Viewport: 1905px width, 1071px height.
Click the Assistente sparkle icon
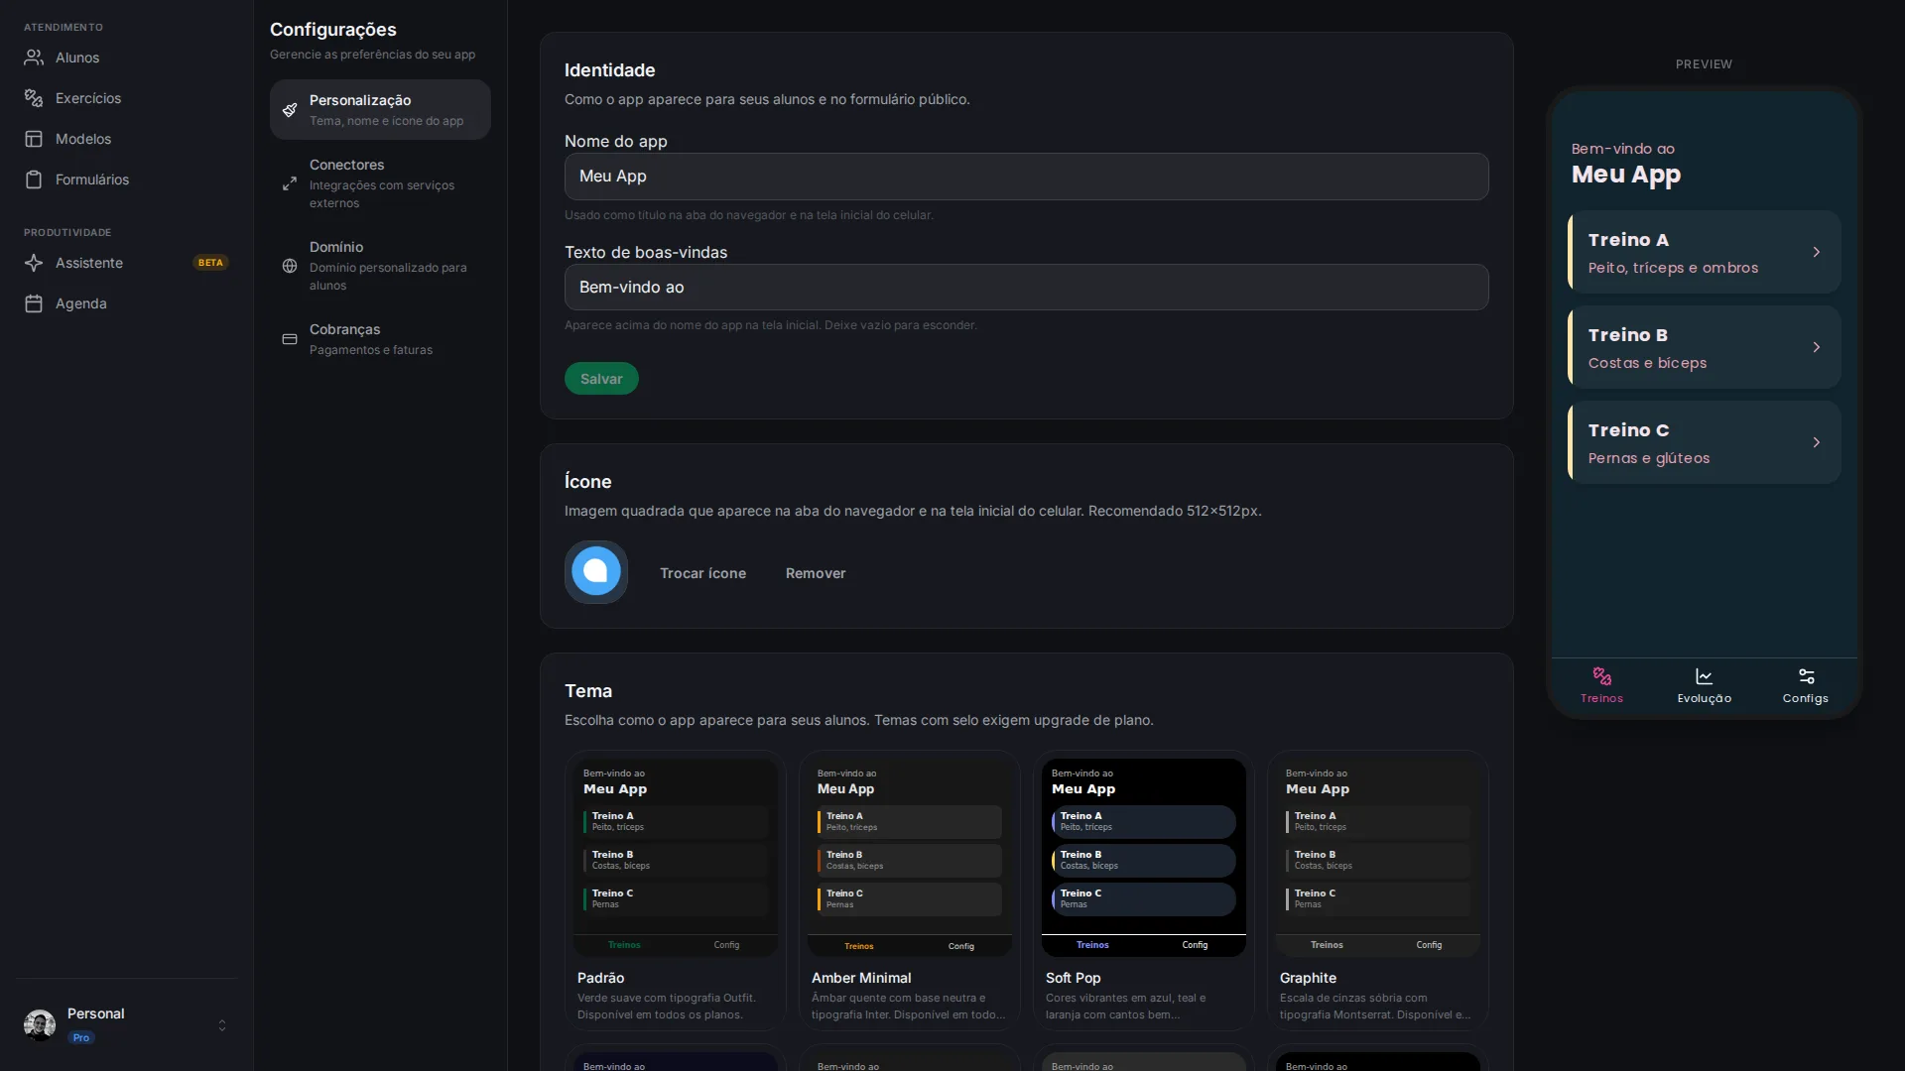(34, 263)
